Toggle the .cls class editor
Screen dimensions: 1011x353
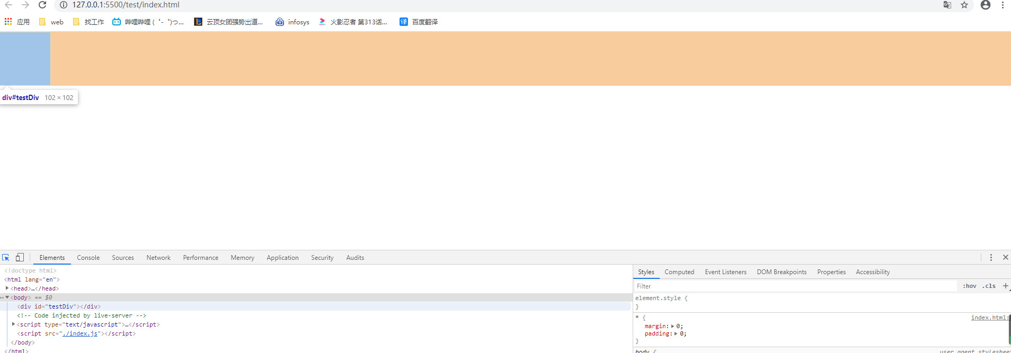pyautogui.click(x=989, y=286)
